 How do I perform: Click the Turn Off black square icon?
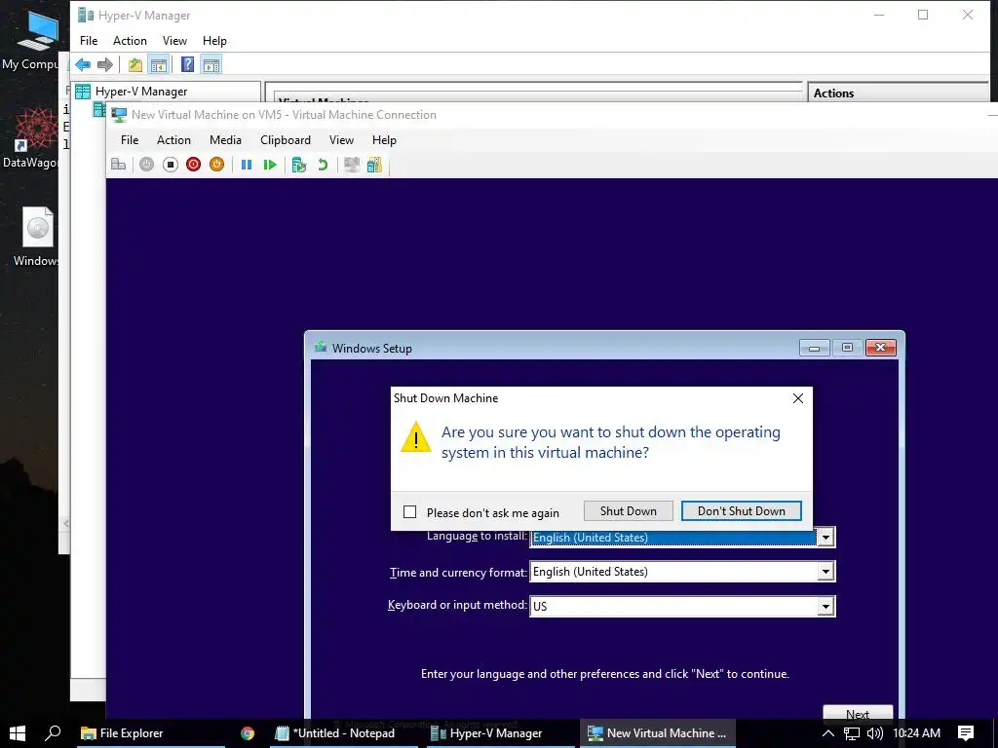point(170,165)
